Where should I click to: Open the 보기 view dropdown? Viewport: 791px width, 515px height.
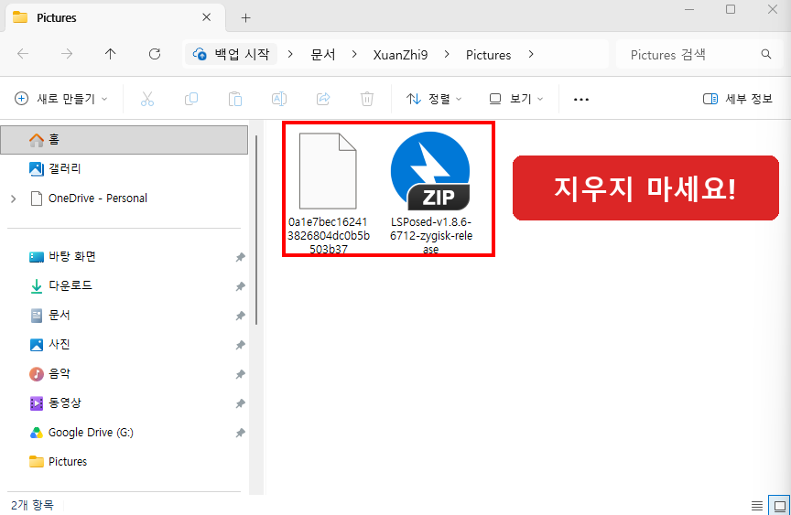pos(516,99)
